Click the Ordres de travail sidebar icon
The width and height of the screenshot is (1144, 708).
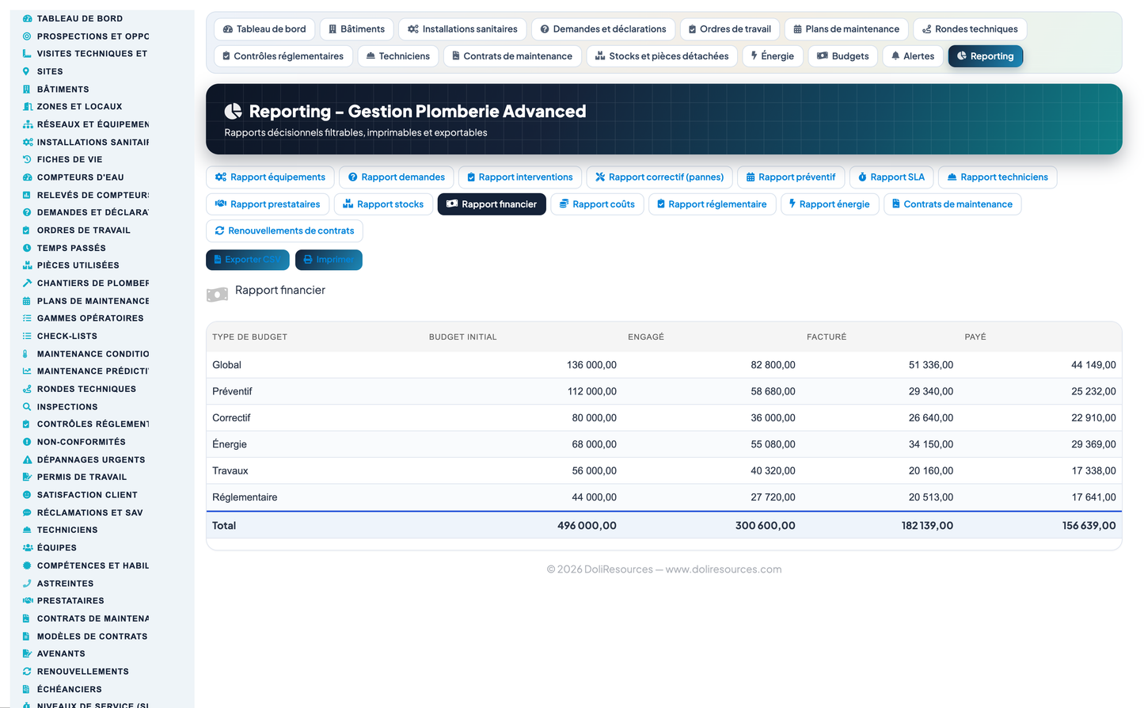tap(27, 230)
